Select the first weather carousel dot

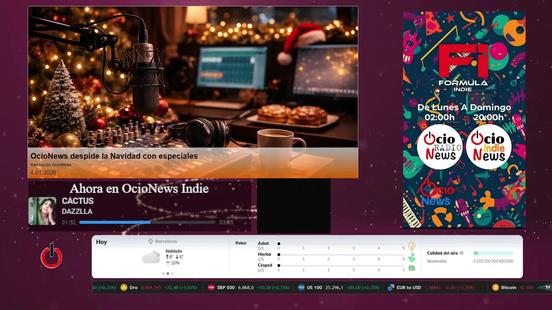click(x=163, y=273)
